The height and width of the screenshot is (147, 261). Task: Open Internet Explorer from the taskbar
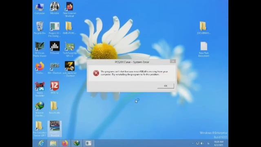click(41, 143)
